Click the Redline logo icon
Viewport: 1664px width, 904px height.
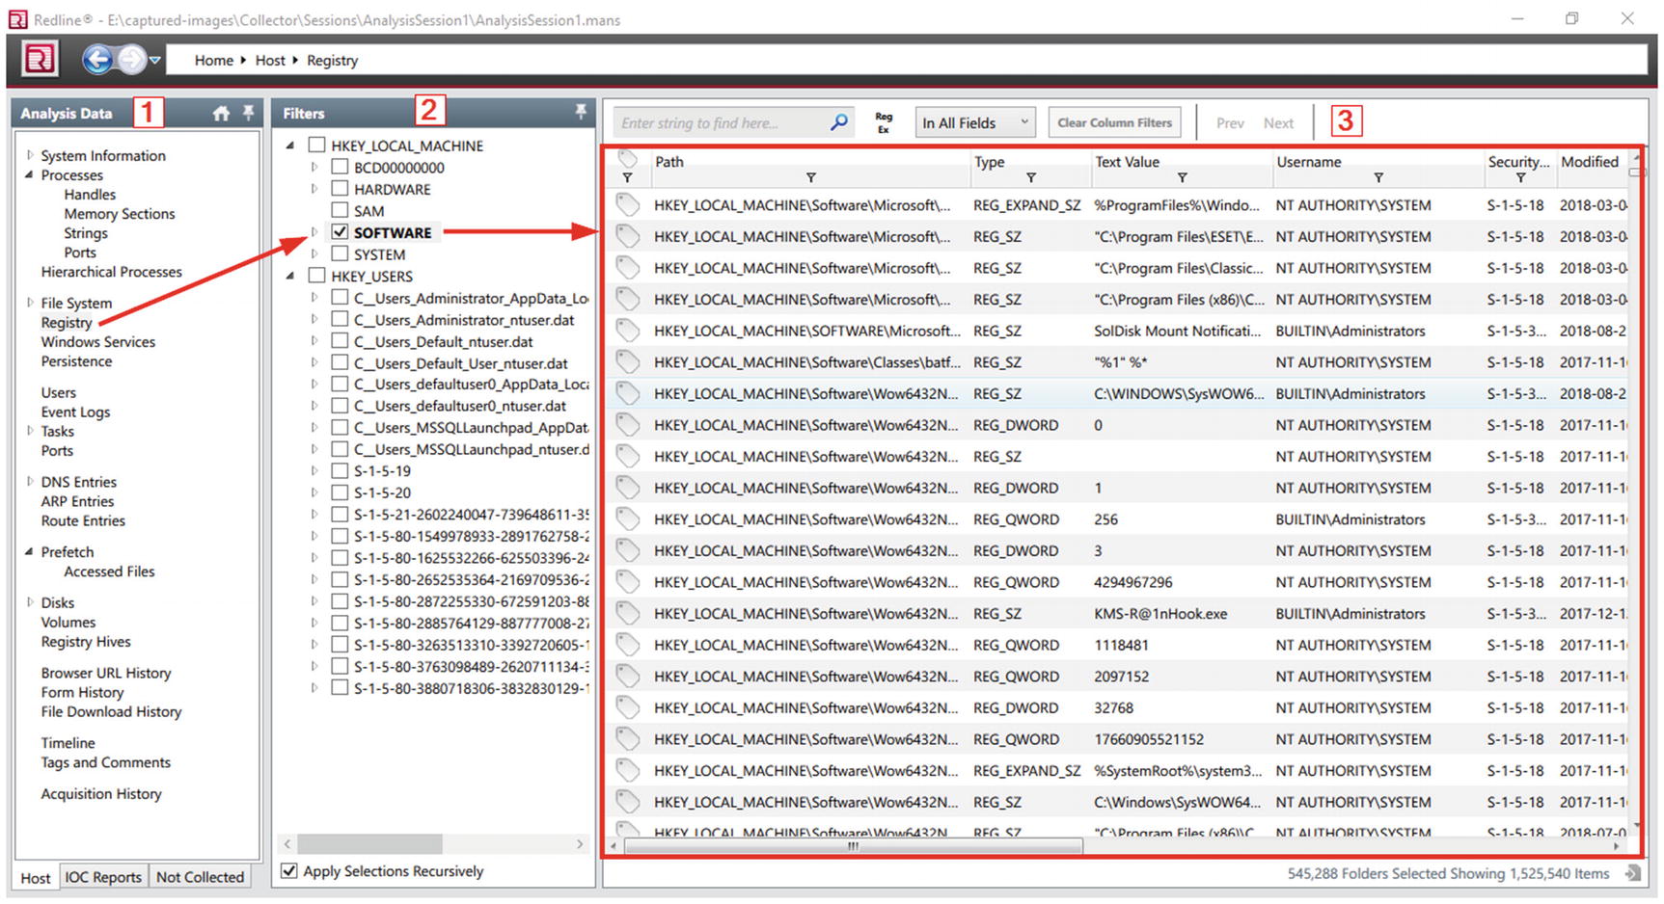[x=40, y=60]
